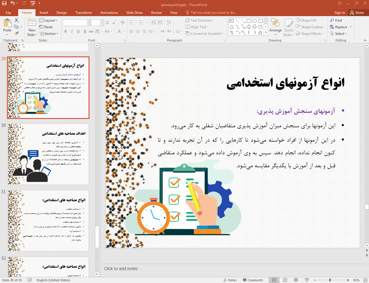Click the Increase List Level icon

tap(160, 22)
